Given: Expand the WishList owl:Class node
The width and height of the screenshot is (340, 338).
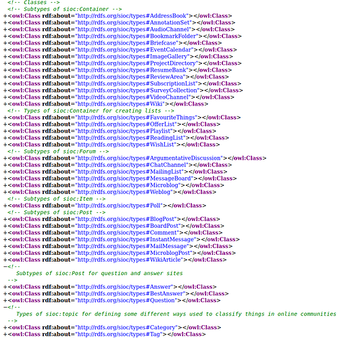Looking at the screenshot, I should (5, 145).
